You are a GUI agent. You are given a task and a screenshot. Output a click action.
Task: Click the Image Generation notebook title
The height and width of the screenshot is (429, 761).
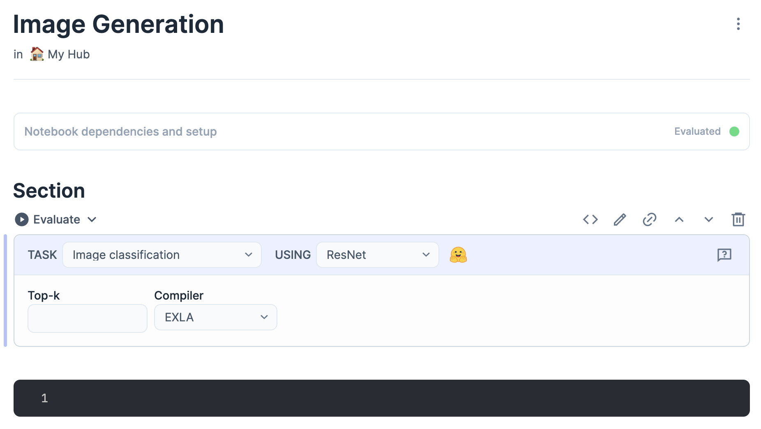(x=118, y=24)
